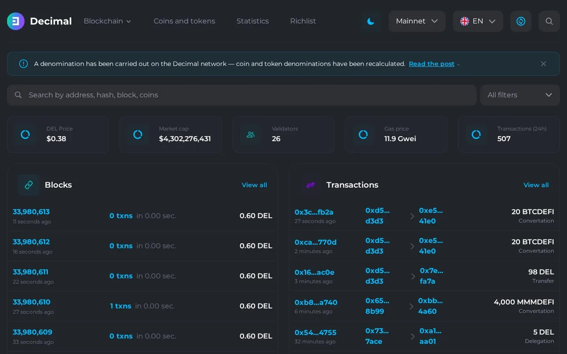View all transactions

pyautogui.click(x=536, y=185)
